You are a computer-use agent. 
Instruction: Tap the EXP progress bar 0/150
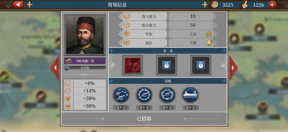click(x=85, y=68)
